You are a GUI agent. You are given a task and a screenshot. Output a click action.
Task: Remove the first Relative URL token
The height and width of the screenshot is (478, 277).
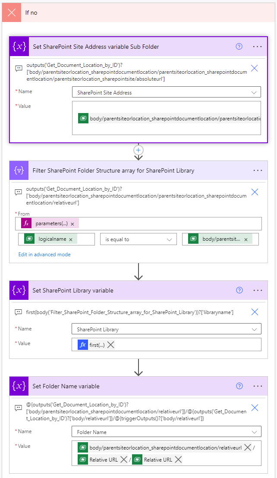point(124,460)
